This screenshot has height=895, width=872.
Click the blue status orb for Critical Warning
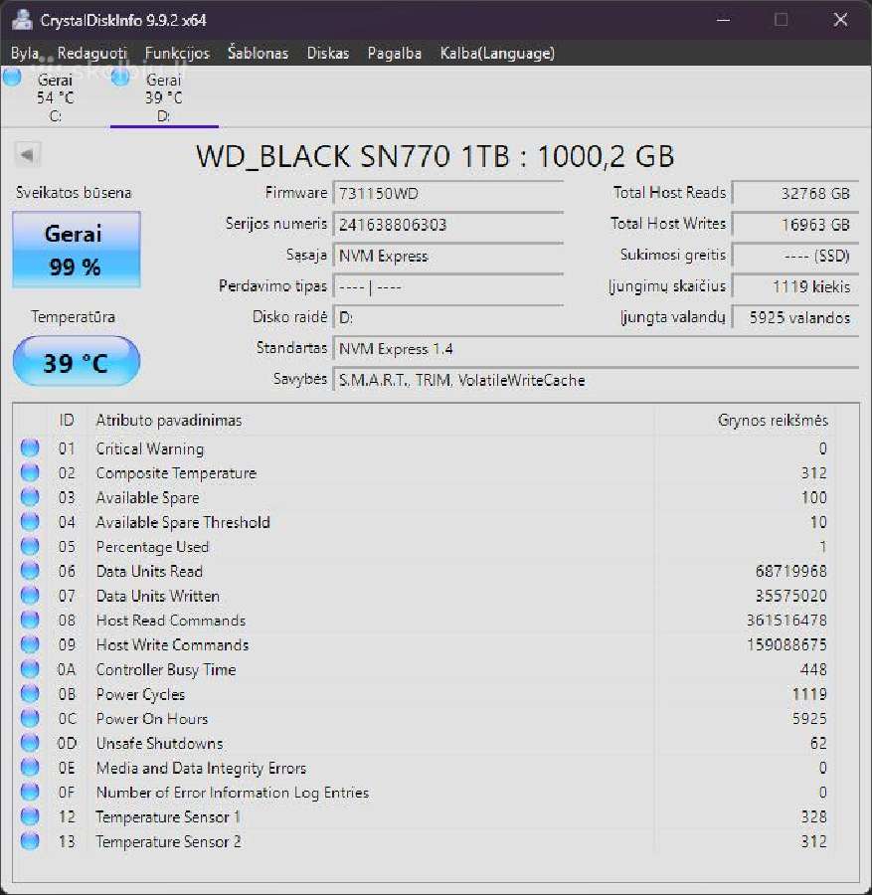pos(30,448)
